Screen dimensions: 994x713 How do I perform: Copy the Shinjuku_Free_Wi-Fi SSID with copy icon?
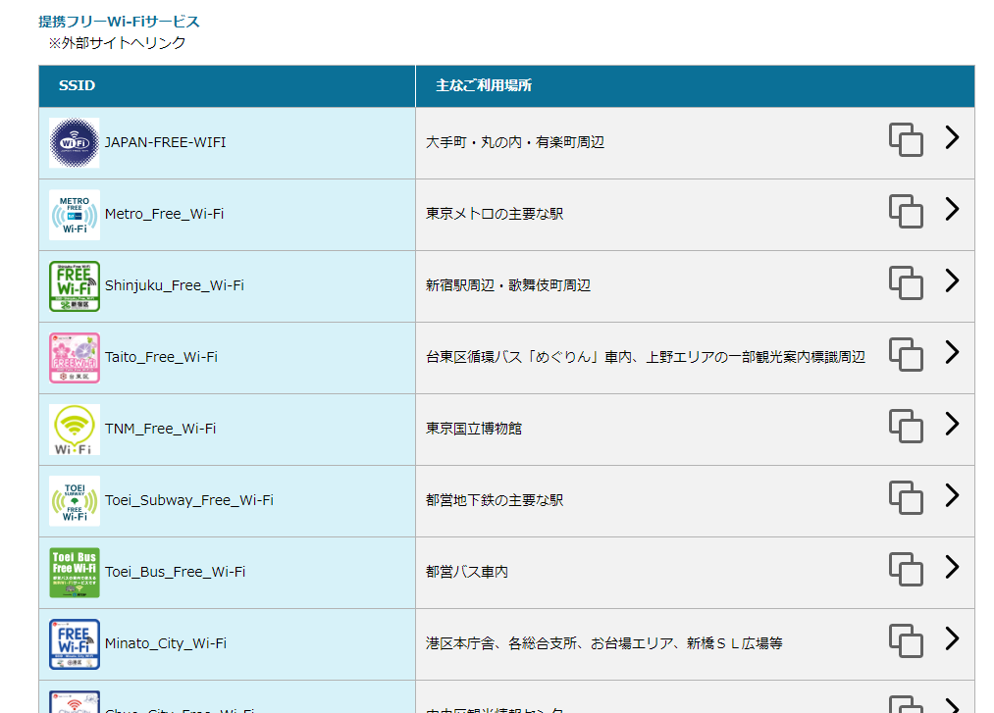906,282
